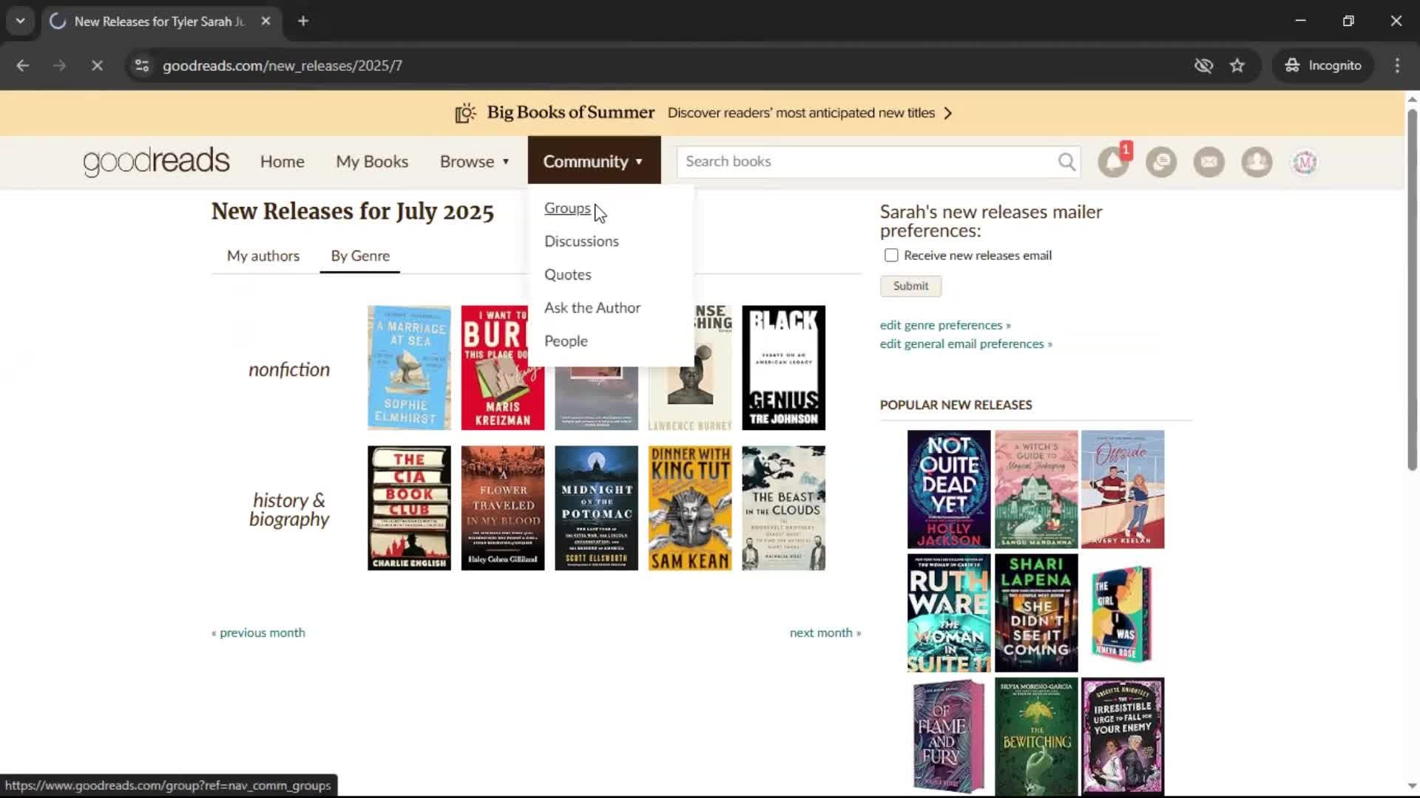Open She Didn't See It Coming cover
The height and width of the screenshot is (798, 1420).
coord(1036,613)
